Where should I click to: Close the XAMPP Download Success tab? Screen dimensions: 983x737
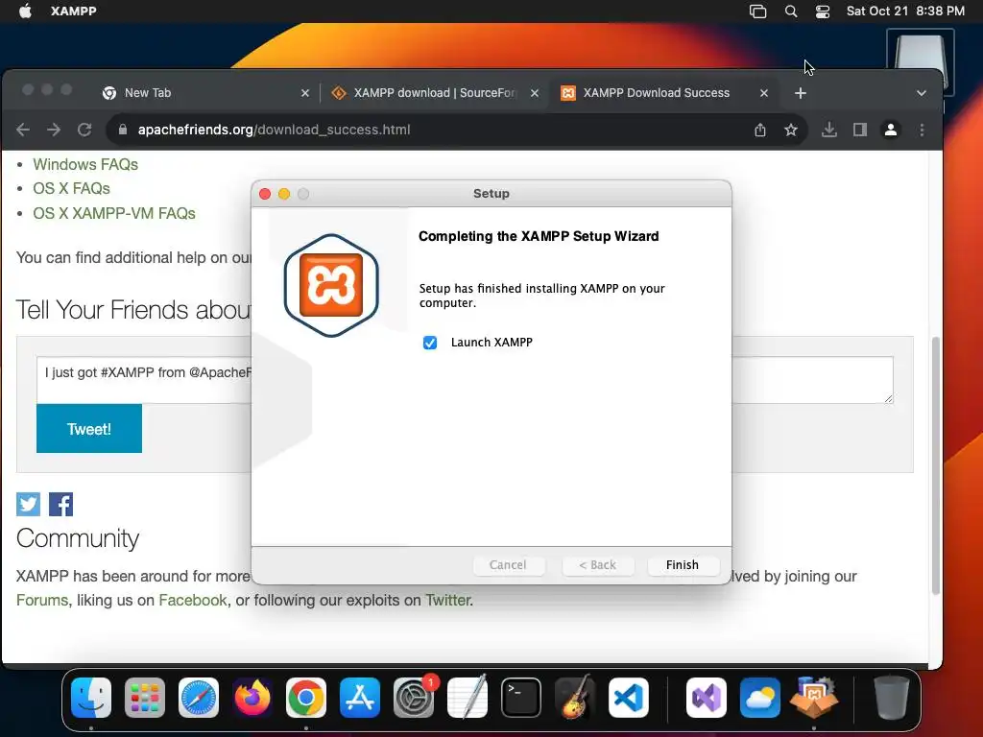tap(763, 93)
